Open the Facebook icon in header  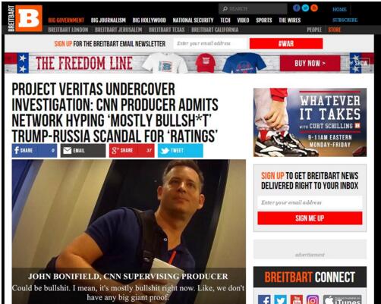(297, 8)
